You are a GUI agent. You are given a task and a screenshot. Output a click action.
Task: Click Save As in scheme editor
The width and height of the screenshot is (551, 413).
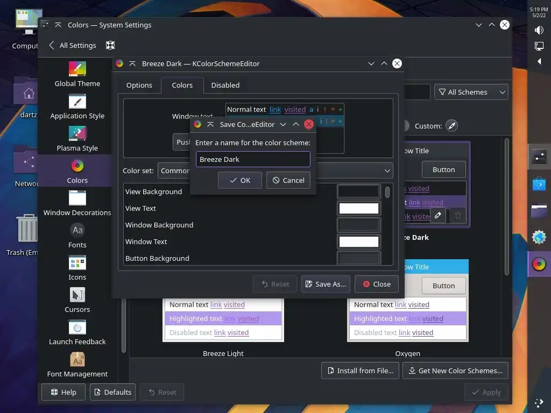click(x=326, y=284)
